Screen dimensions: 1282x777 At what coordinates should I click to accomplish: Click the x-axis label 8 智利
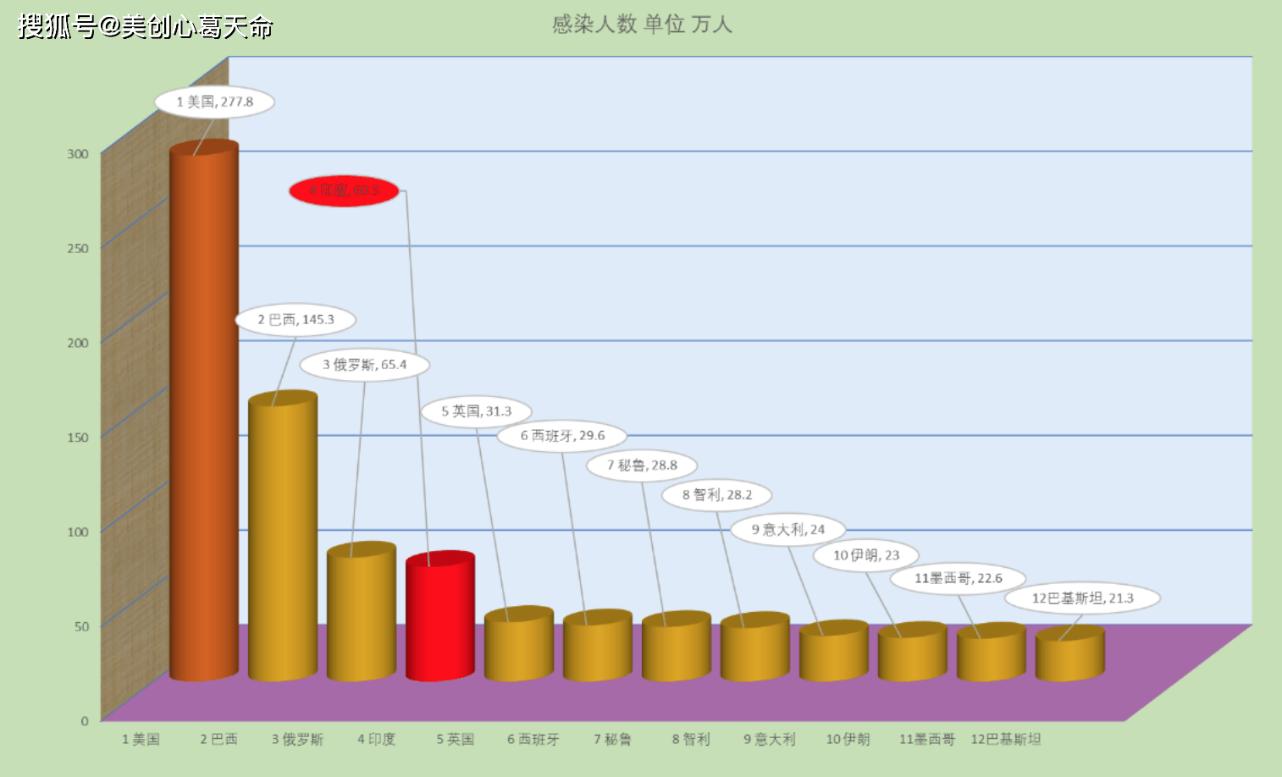click(x=691, y=739)
